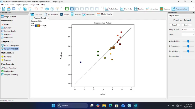Select R1:%DC (Analyzed) response
The width and height of the screenshot is (195, 109).
pos(10,45)
